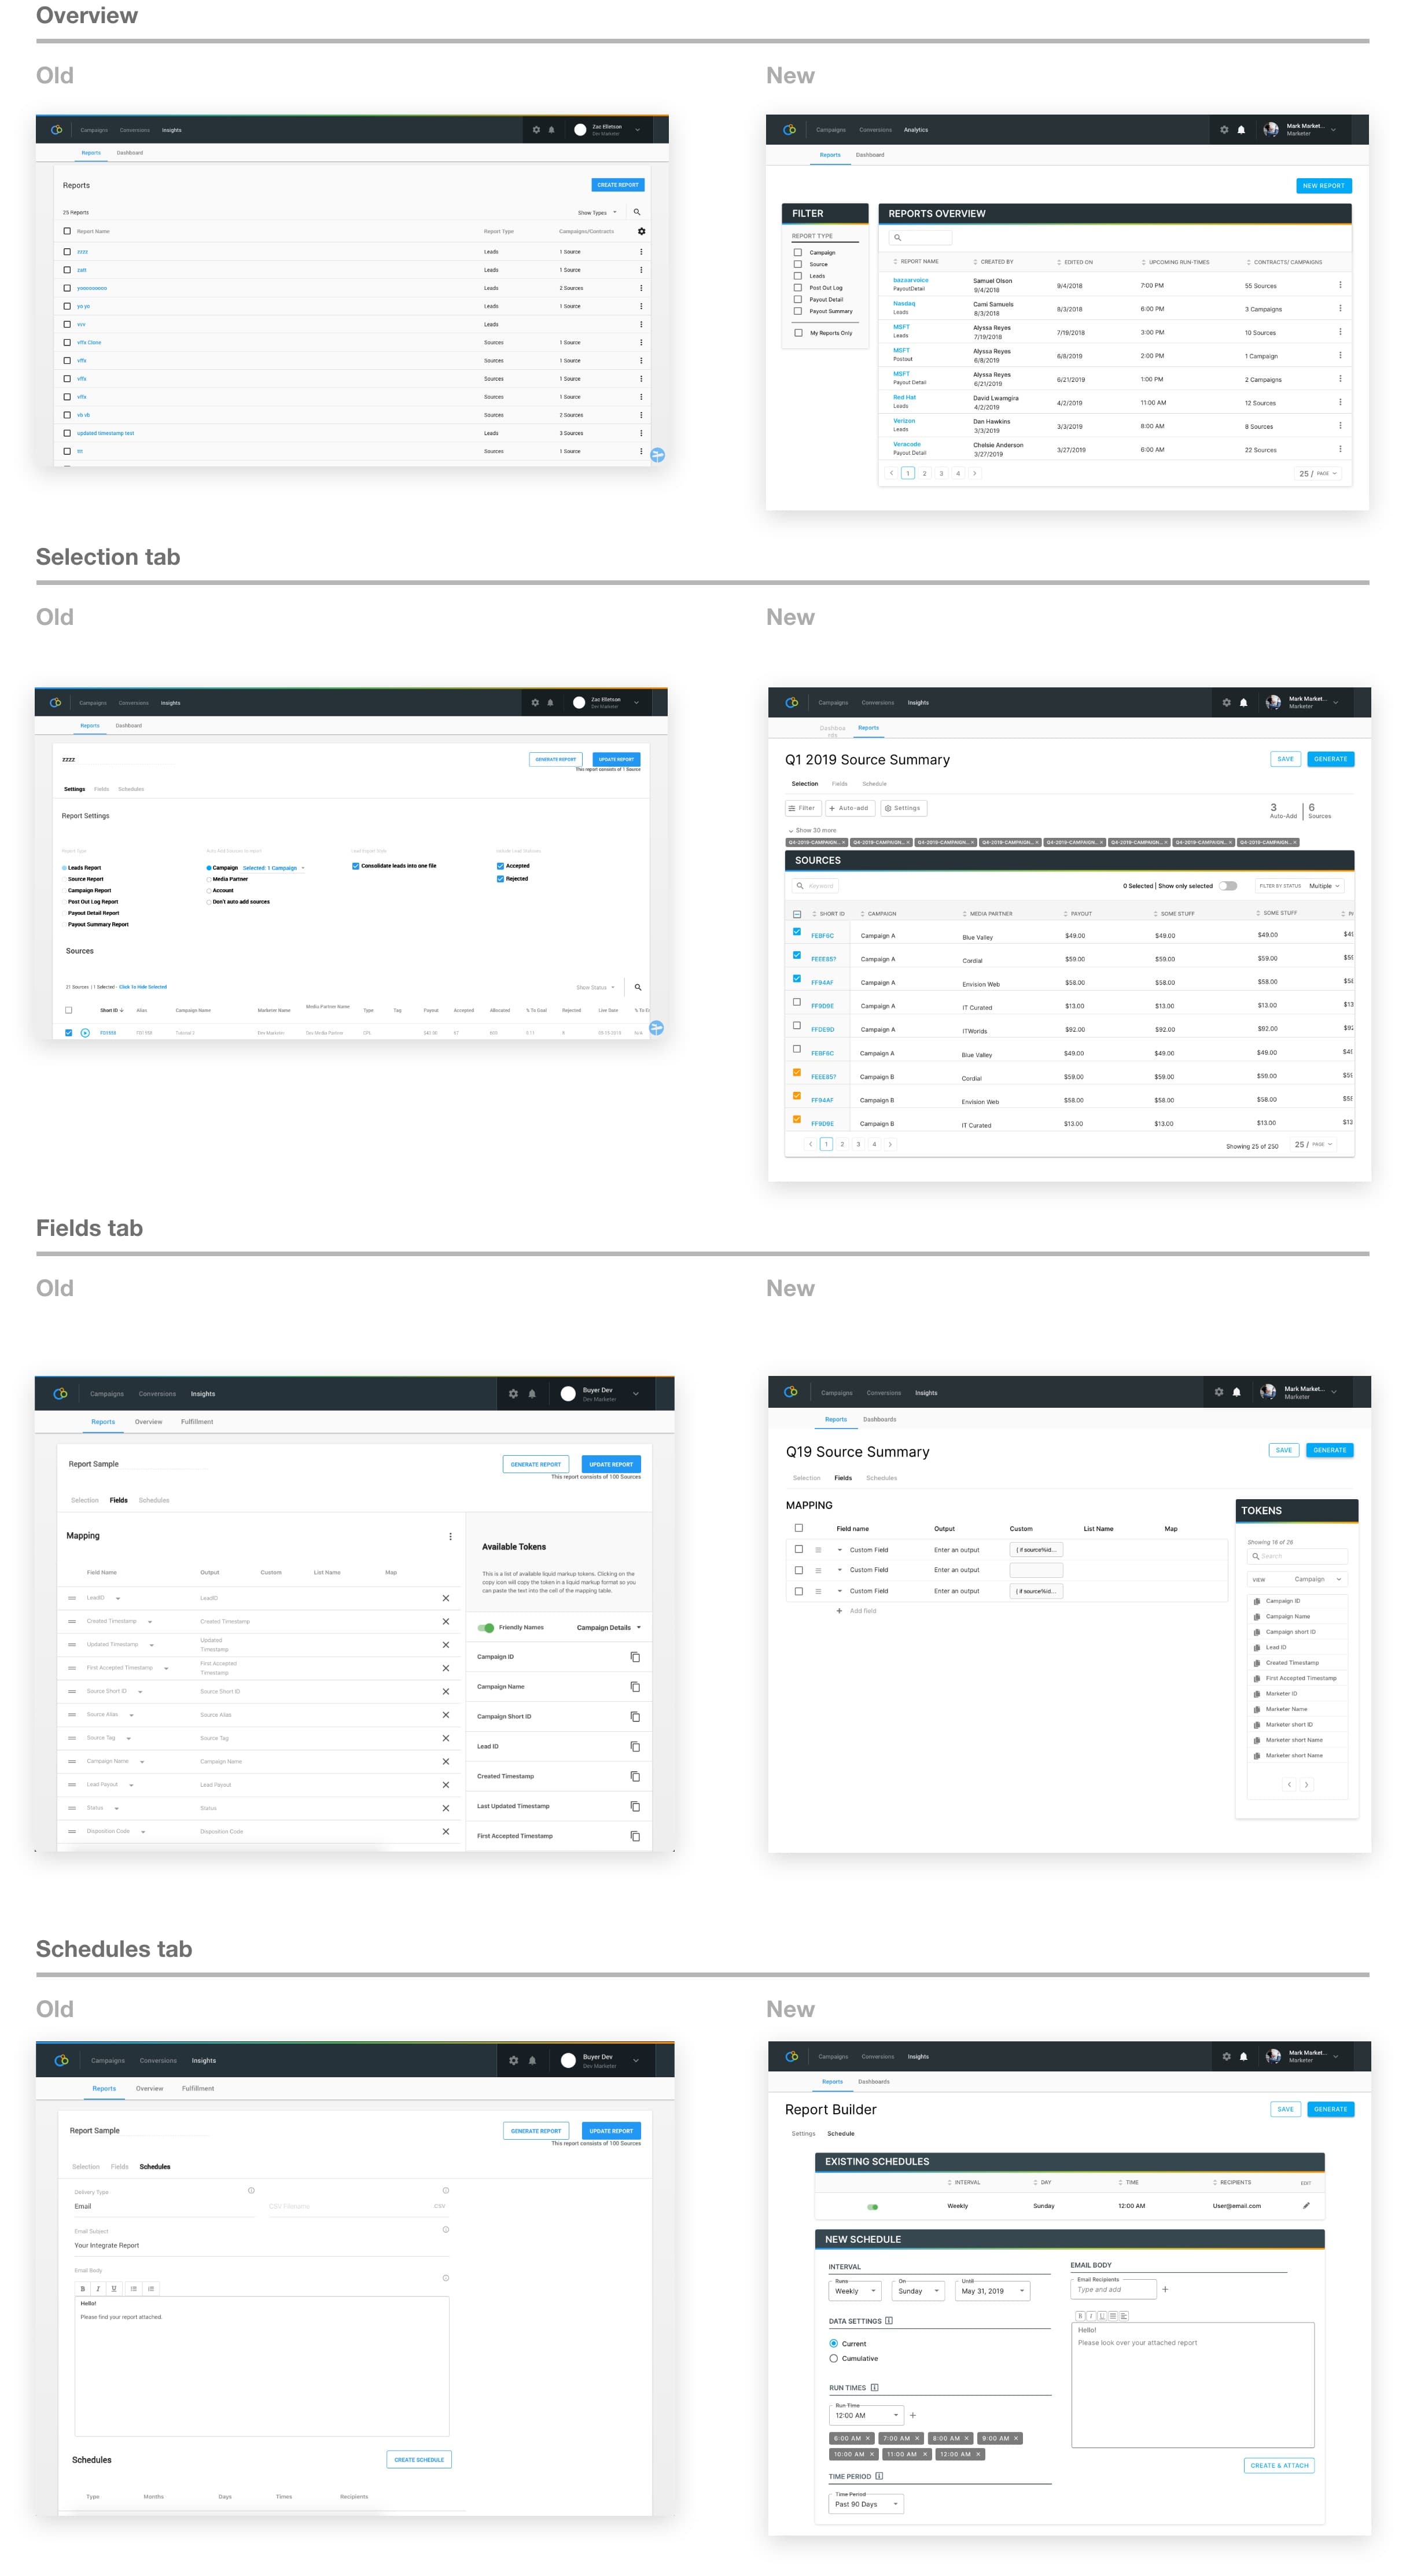
Task: Click Email Recipients 'Type and add' field
Action: (1114, 2289)
